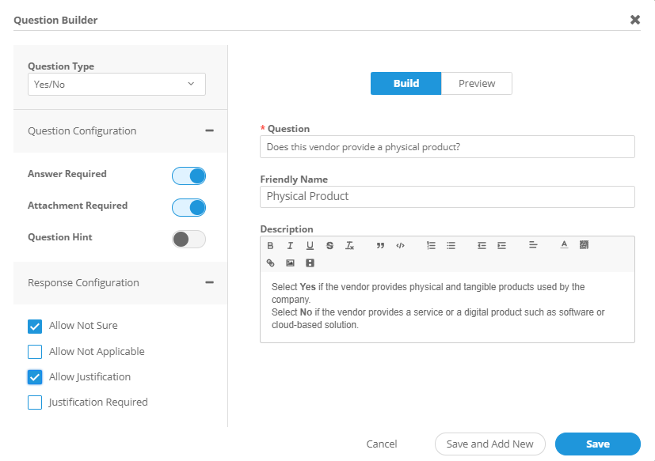655x461 pixels.
Task: Click the insert image icon
Action: coord(290,263)
